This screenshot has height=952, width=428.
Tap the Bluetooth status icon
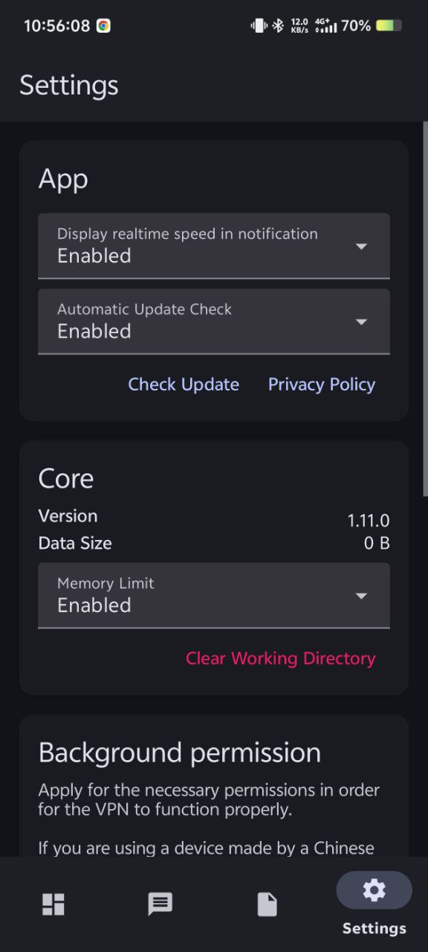tap(278, 26)
